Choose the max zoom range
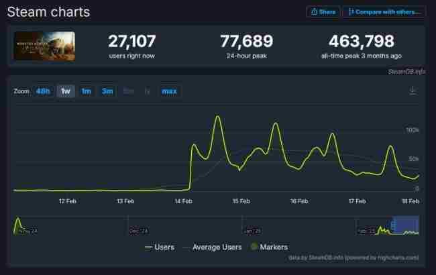This screenshot has height=275, width=436. pyautogui.click(x=169, y=91)
